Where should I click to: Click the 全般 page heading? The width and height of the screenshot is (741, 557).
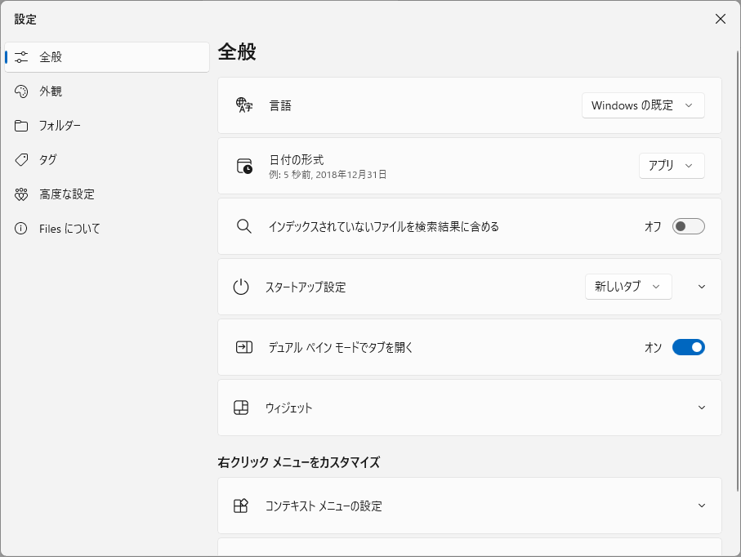(x=237, y=51)
